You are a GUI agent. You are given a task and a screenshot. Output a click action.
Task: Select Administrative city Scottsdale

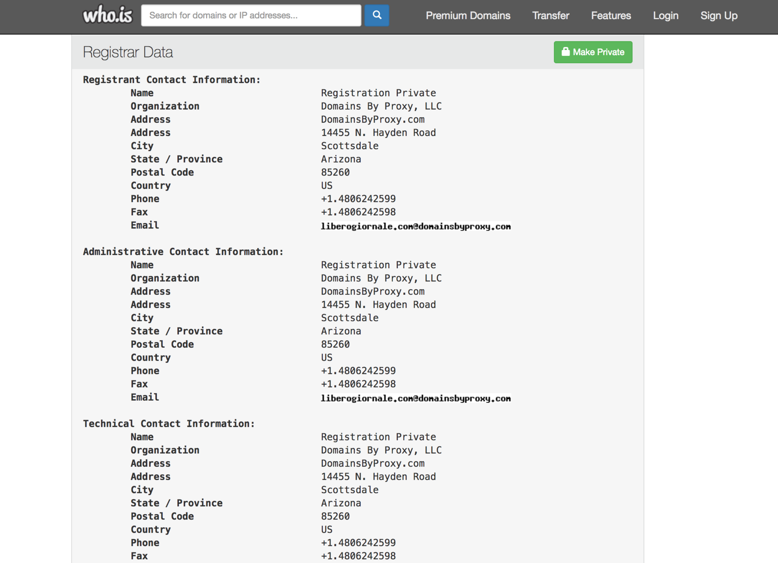pos(349,318)
